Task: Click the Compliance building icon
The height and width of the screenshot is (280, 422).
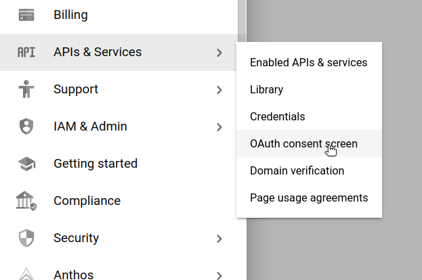Action: 26,201
